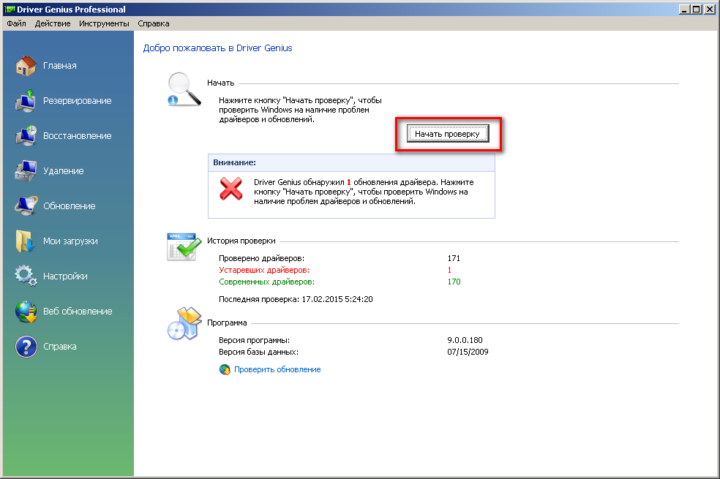This screenshot has height=479, width=720.
Task: Open the Инструменты menu
Action: point(104,23)
